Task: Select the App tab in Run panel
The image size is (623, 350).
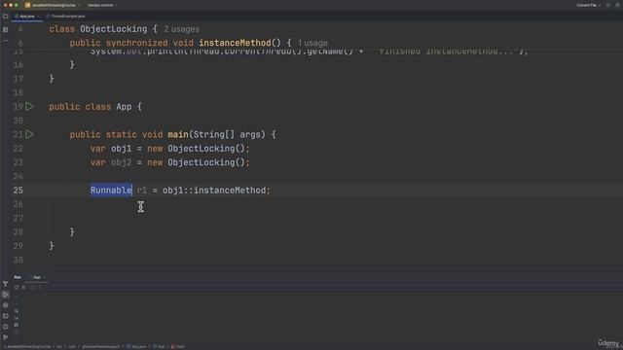Action: 37,277
